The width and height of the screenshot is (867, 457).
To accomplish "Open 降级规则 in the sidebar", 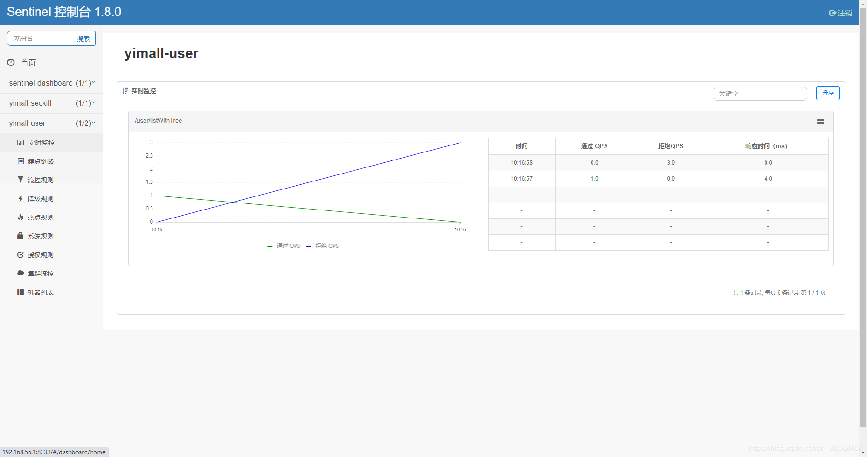I will pyautogui.click(x=51, y=199).
